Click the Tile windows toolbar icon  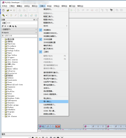[122, 10]
